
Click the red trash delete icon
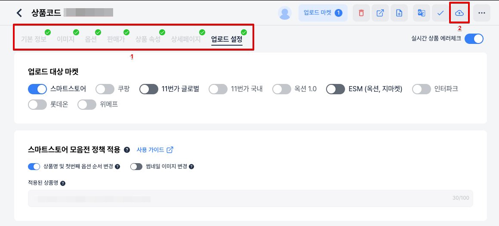coord(361,13)
